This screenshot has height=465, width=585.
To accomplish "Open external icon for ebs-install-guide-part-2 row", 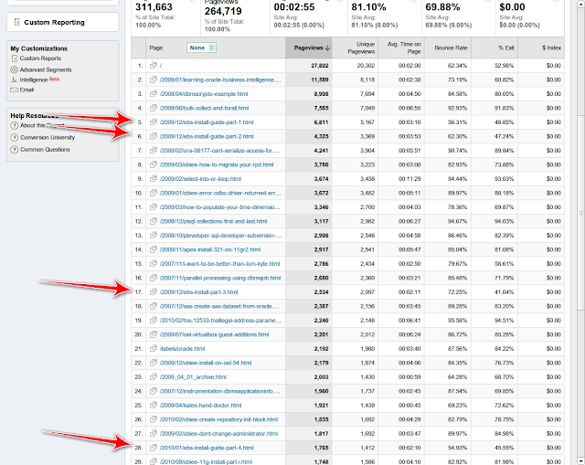I will pyautogui.click(x=153, y=136).
